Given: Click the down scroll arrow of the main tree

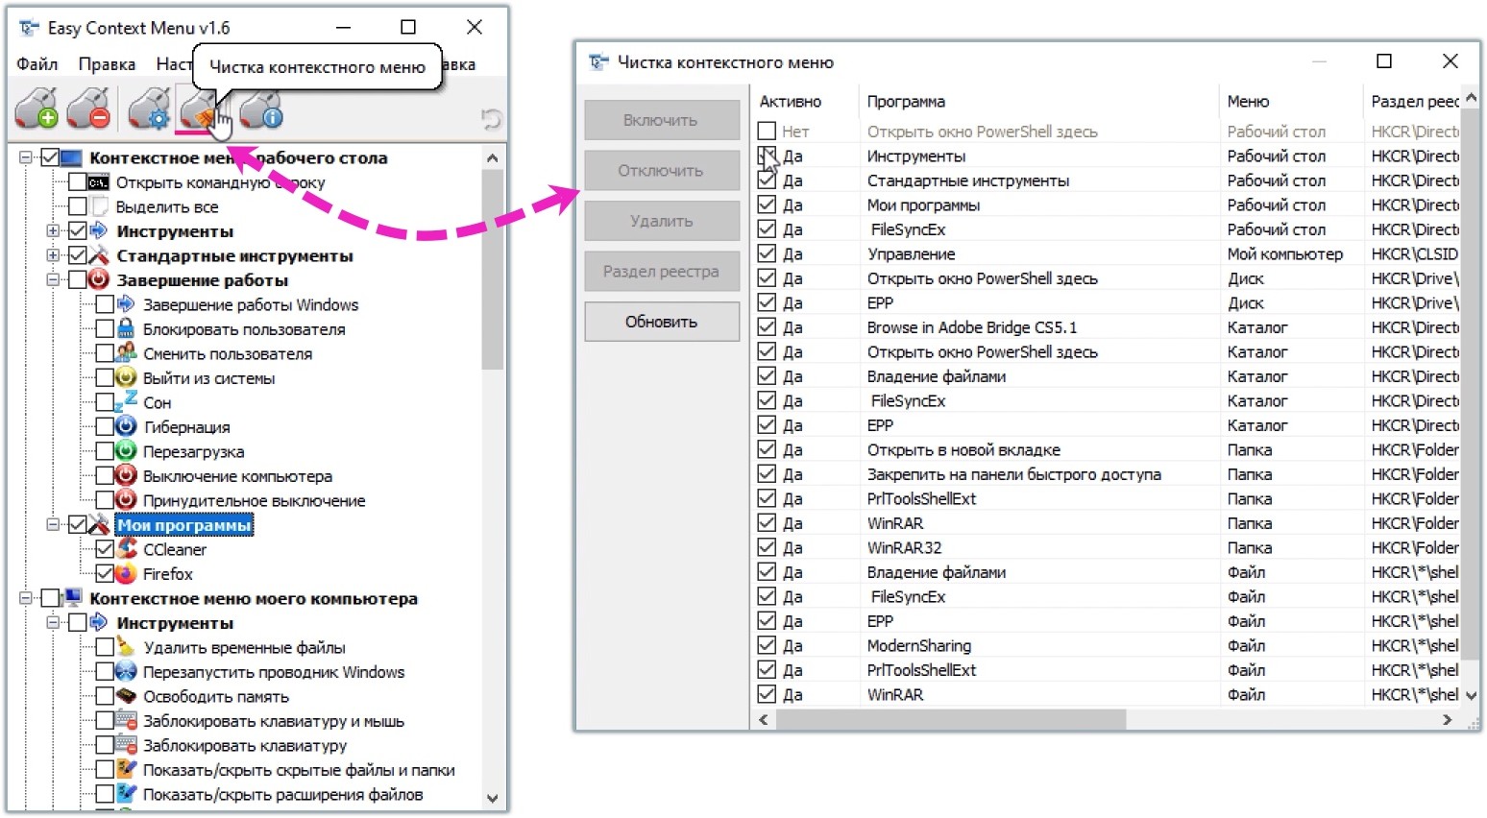Looking at the screenshot, I should click(x=492, y=798).
